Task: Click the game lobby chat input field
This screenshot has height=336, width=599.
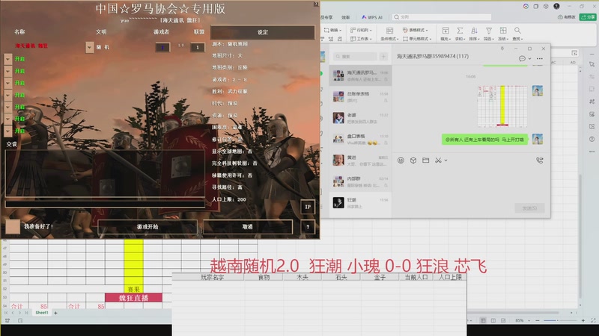Action: tap(105, 203)
